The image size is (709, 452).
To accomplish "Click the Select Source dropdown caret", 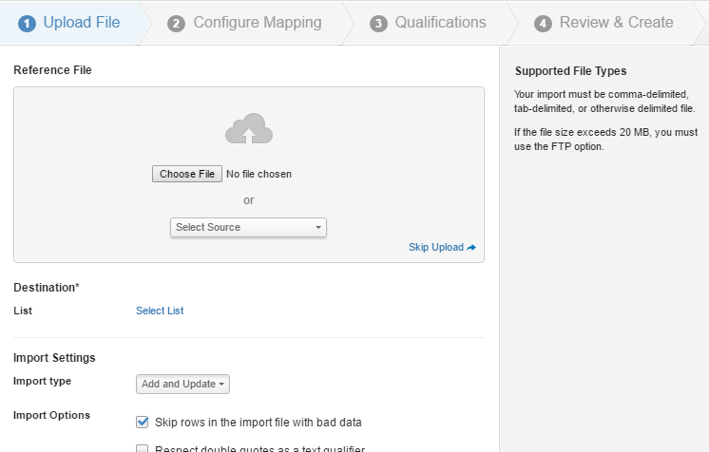I will (318, 227).
